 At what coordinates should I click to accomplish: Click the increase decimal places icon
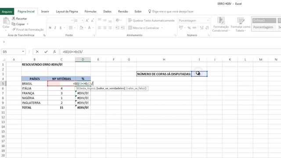[x=202, y=28]
